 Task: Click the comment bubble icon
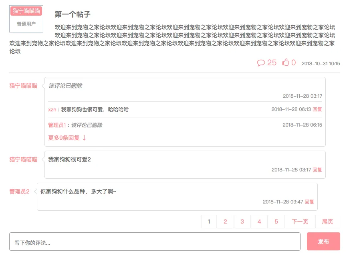pyautogui.click(x=261, y=63)
